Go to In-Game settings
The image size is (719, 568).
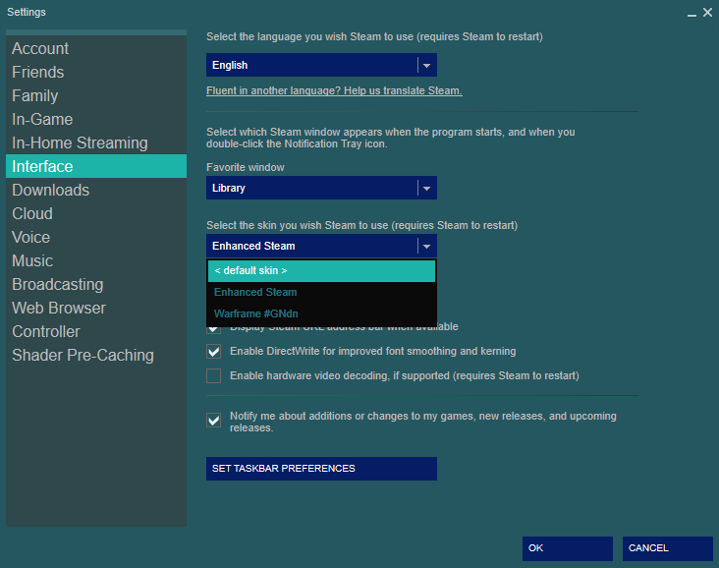96,119
